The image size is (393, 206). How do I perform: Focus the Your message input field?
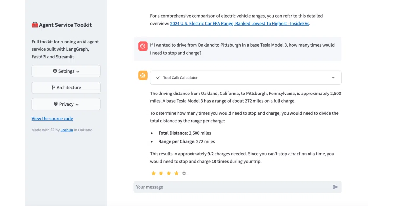click(x=237, y=187)
